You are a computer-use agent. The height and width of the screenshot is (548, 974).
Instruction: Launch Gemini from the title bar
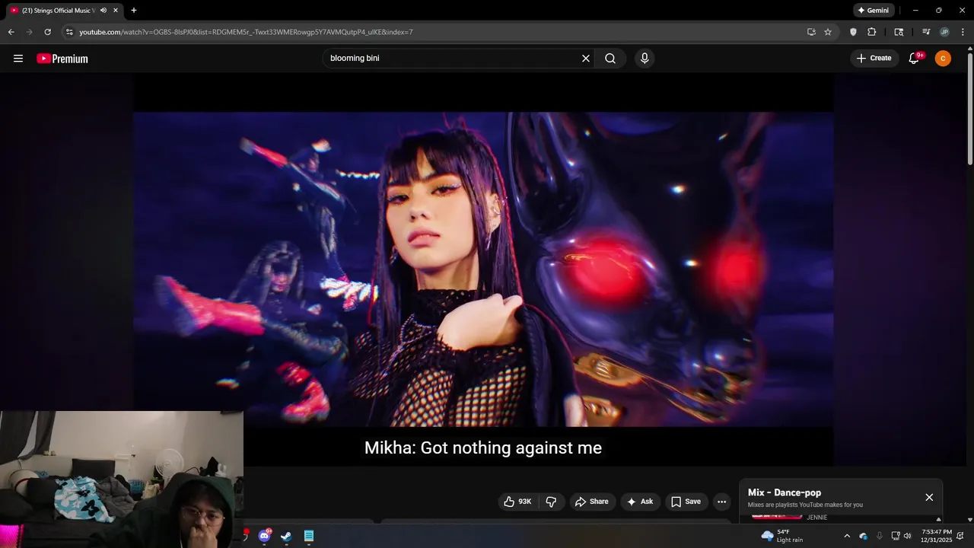click(x=873, y=11)
